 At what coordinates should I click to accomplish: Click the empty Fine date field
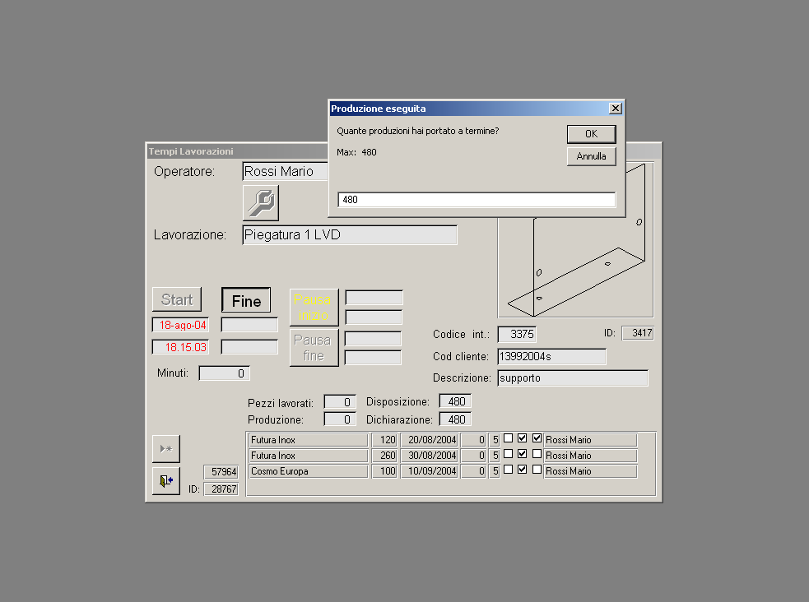[x=249, y=325]
